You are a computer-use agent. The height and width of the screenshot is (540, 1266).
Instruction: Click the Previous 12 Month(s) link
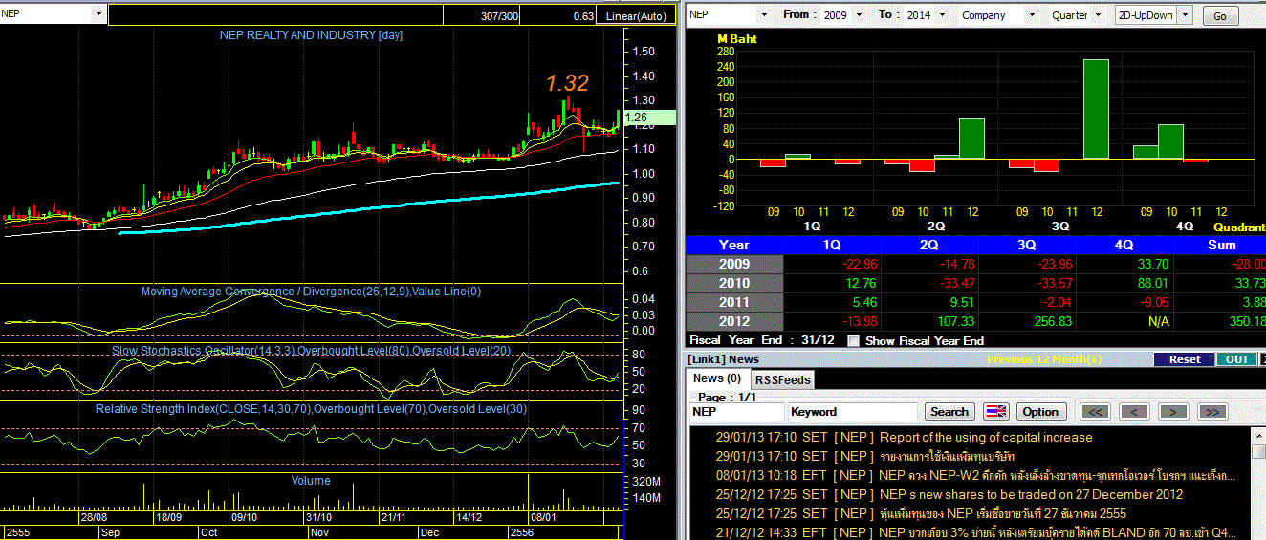[1044, 359]
